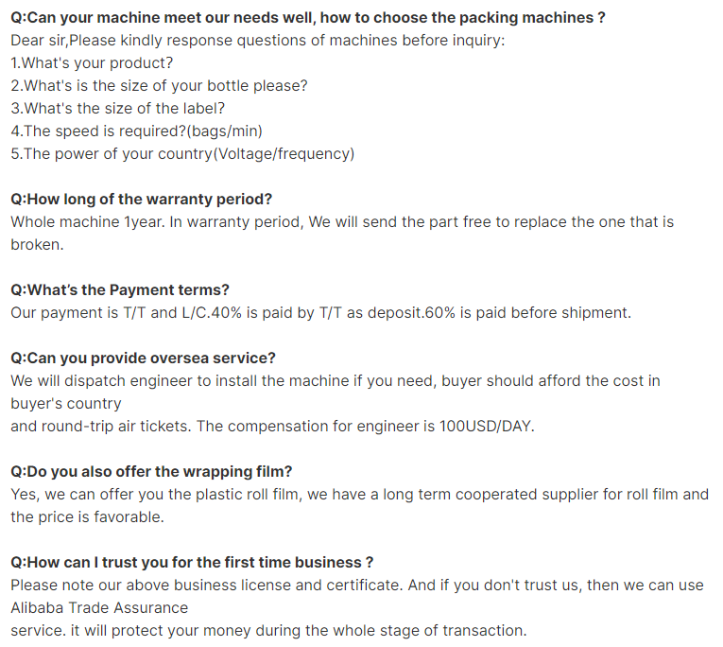The image size is (723, 647).
Task: Click the wrapping film question heading
Action: [149, 472]
